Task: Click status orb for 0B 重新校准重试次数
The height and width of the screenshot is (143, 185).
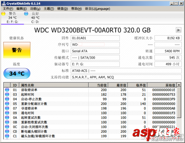Action: pyautogui.click(x=7, y=122)
